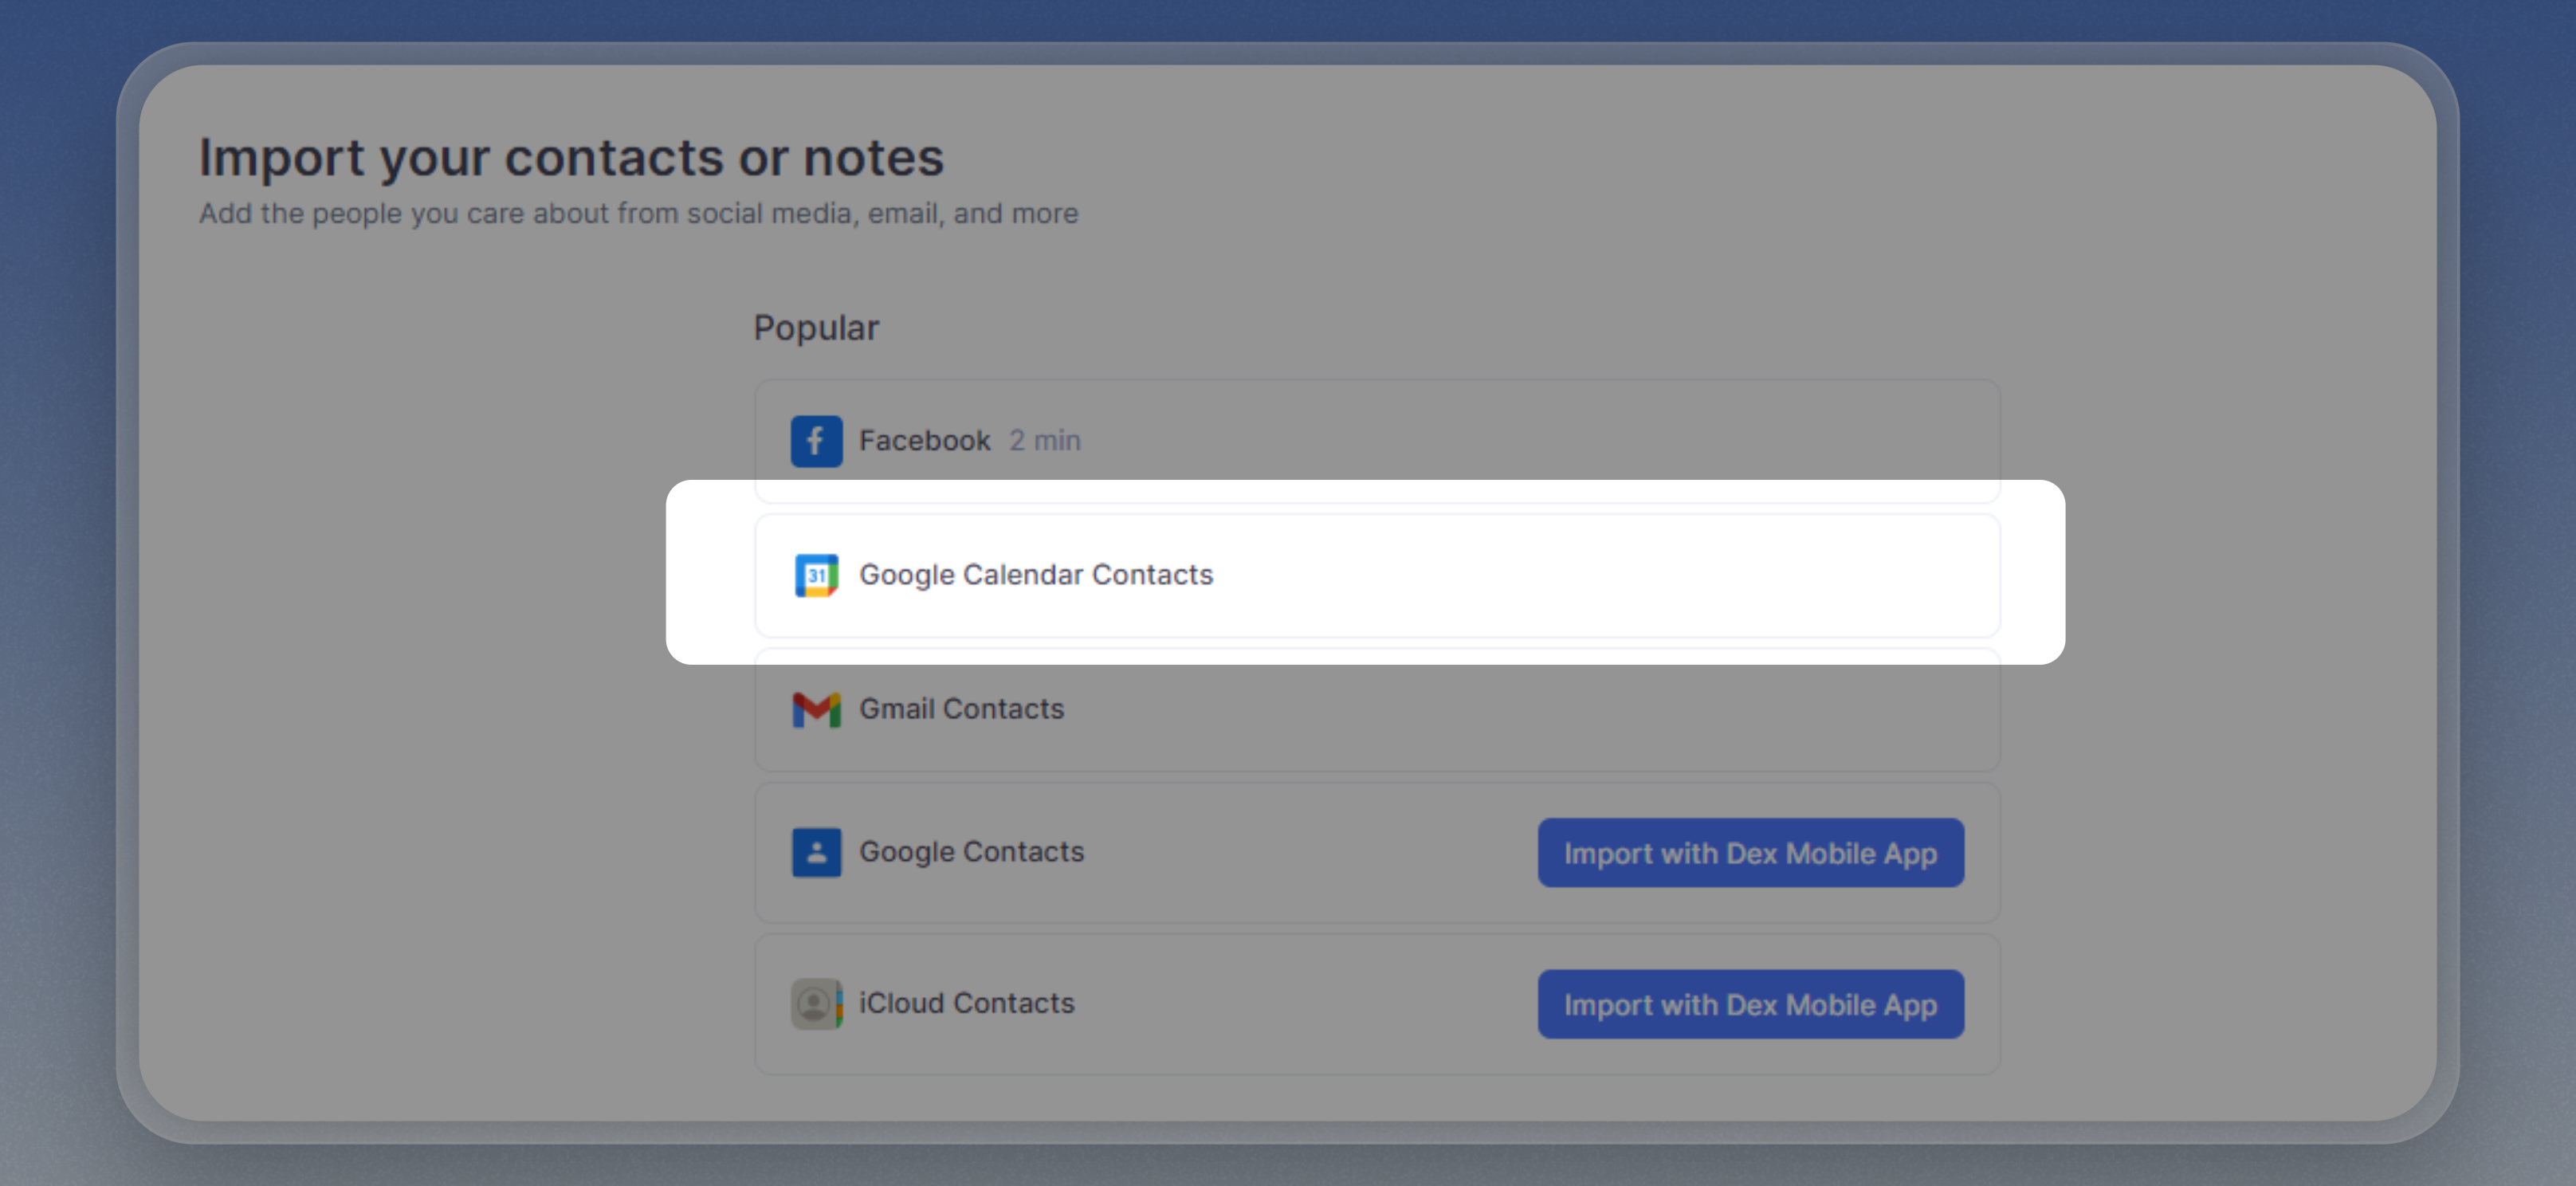Click the '2 min' estimate beside Facebook

[x=1044, y=441]
